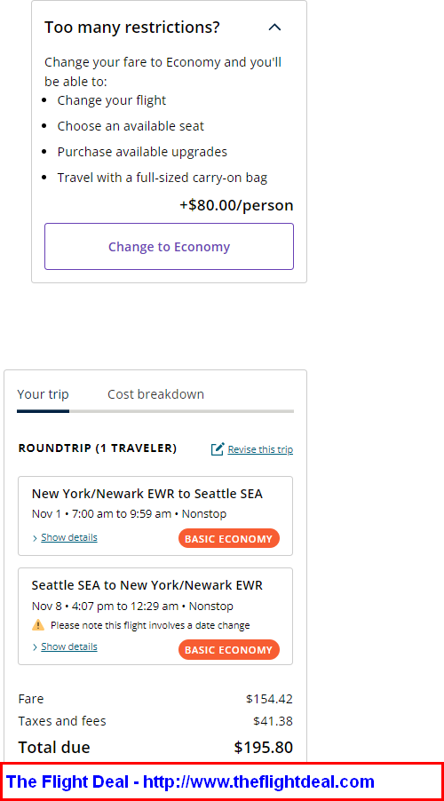The image size is (444, 801).
Task: Click the return flight's Basic Economy badge
Action: pyautogui.click(x=229, y=649)
